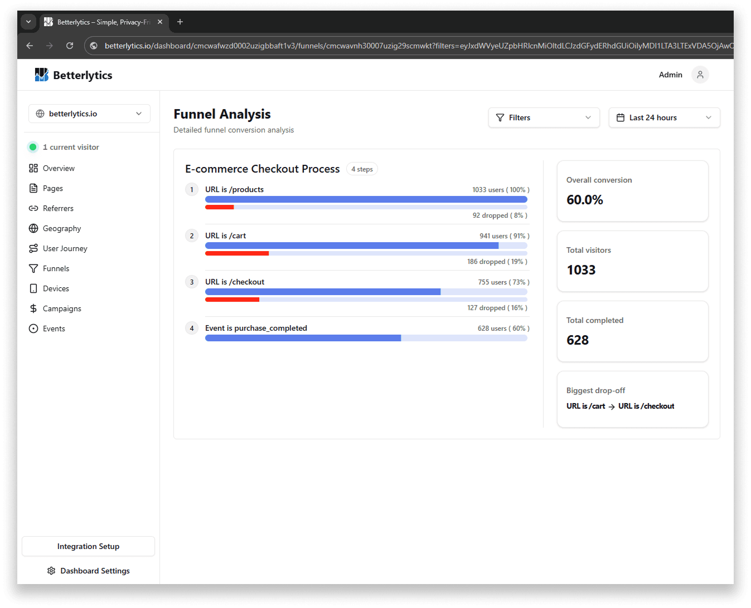
Task: Expand the betterlytics.io site selector
Action: pyautogui.click(x=89, y=114)
